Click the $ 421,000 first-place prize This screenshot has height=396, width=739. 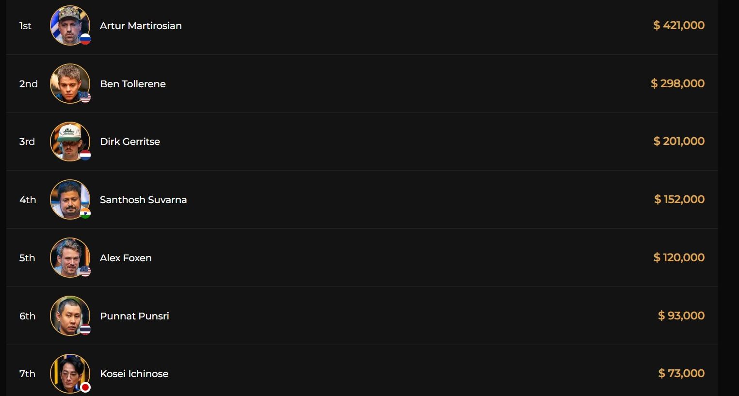(x=678, y=25)
